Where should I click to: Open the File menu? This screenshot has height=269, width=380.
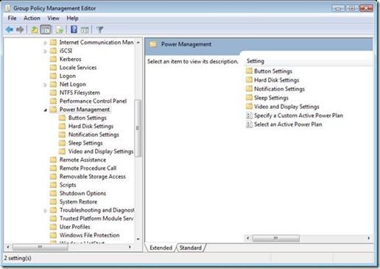click(12, 18)
